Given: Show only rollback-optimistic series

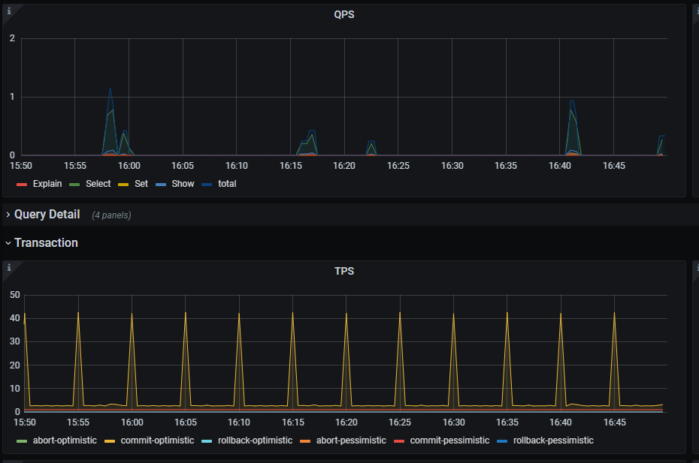Looking at the screenshot, I should 255,440.
